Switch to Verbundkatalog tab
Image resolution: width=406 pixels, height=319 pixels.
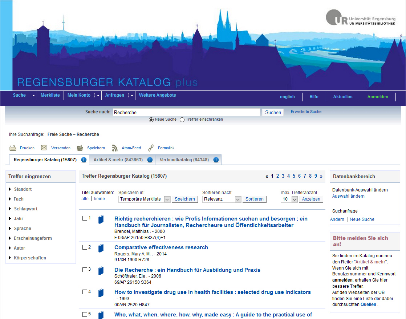[x=184, y=160]
